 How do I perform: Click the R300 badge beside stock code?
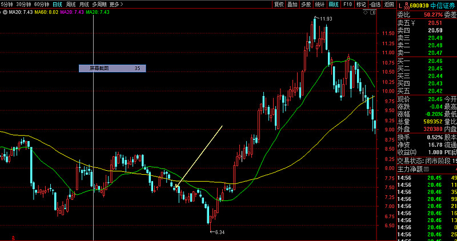click(407, 6)
